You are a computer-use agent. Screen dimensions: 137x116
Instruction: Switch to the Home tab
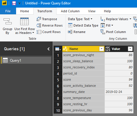pos(25,11)
